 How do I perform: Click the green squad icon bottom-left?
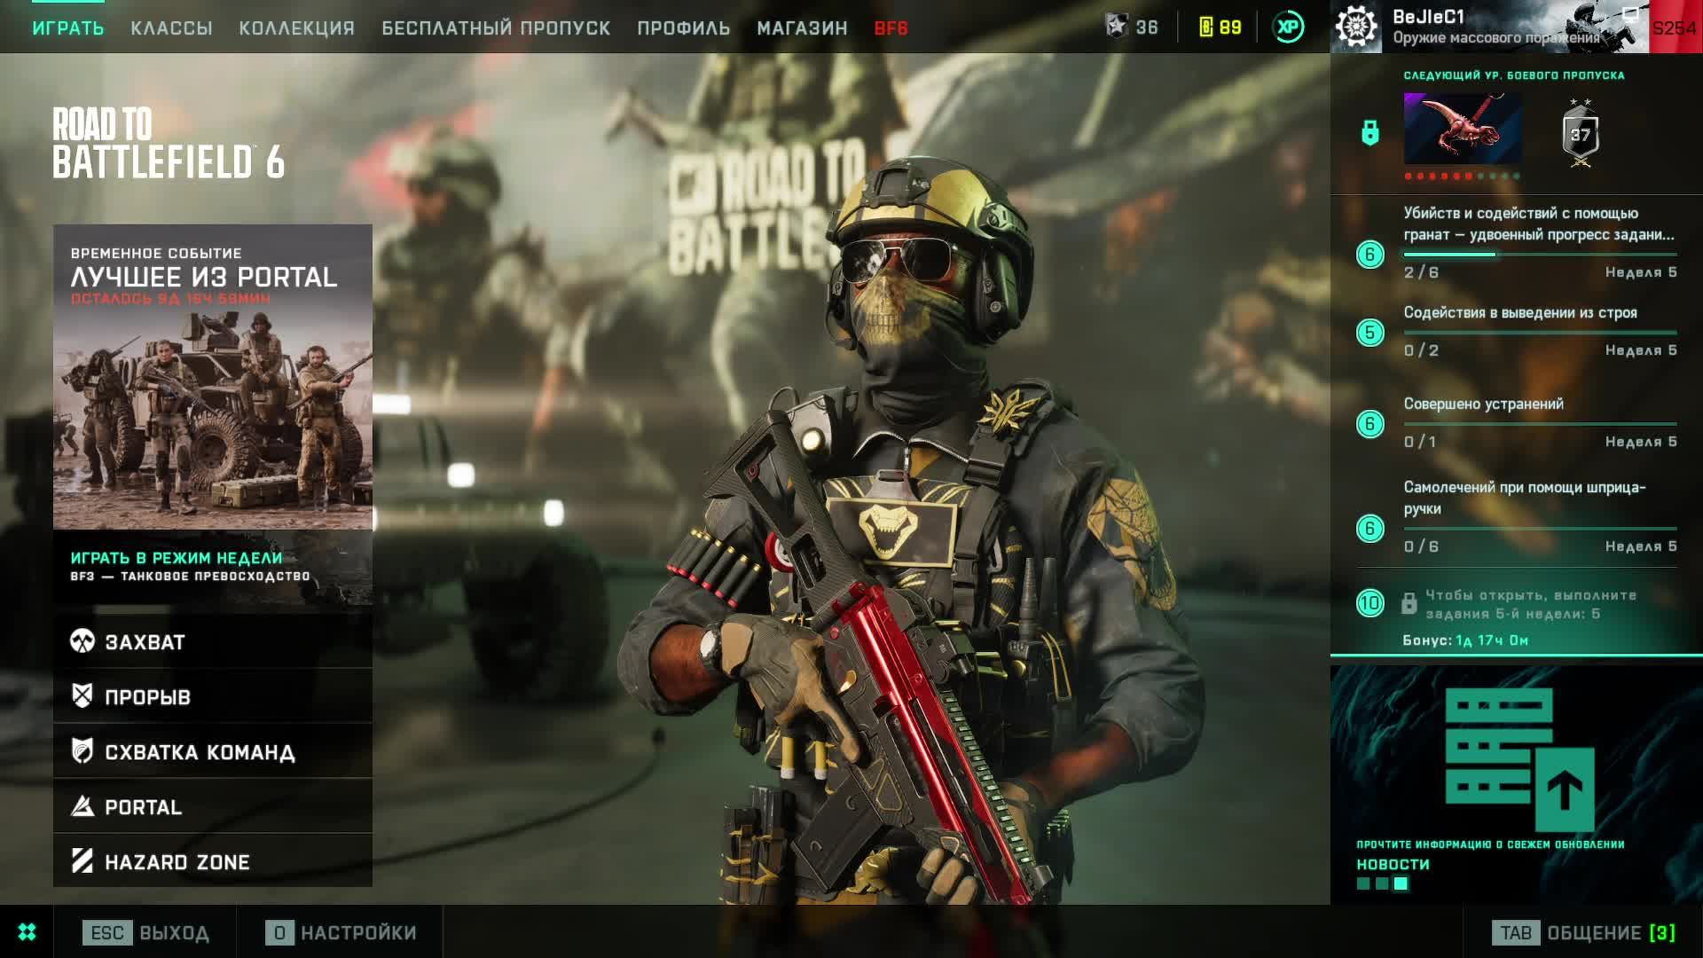[27, 932]
